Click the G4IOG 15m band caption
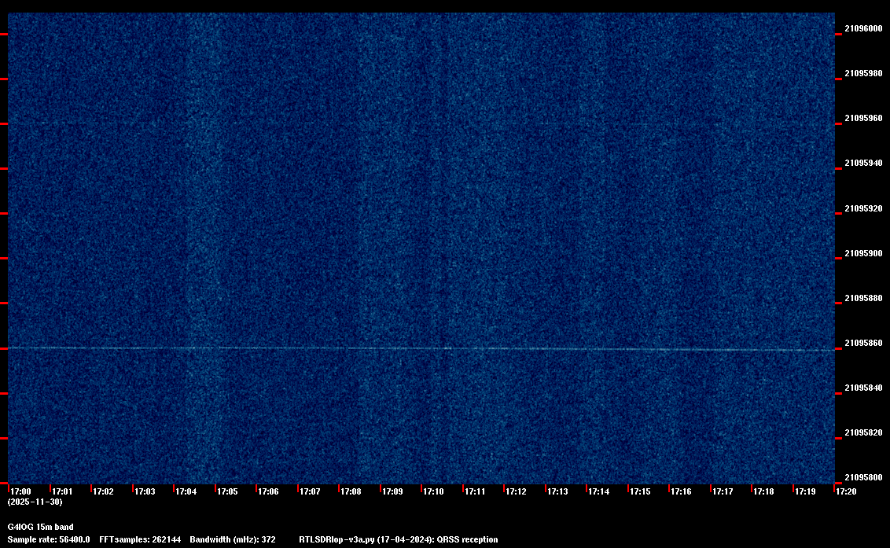The height and width of the screenshot is (548, 890). pos(40,527)
